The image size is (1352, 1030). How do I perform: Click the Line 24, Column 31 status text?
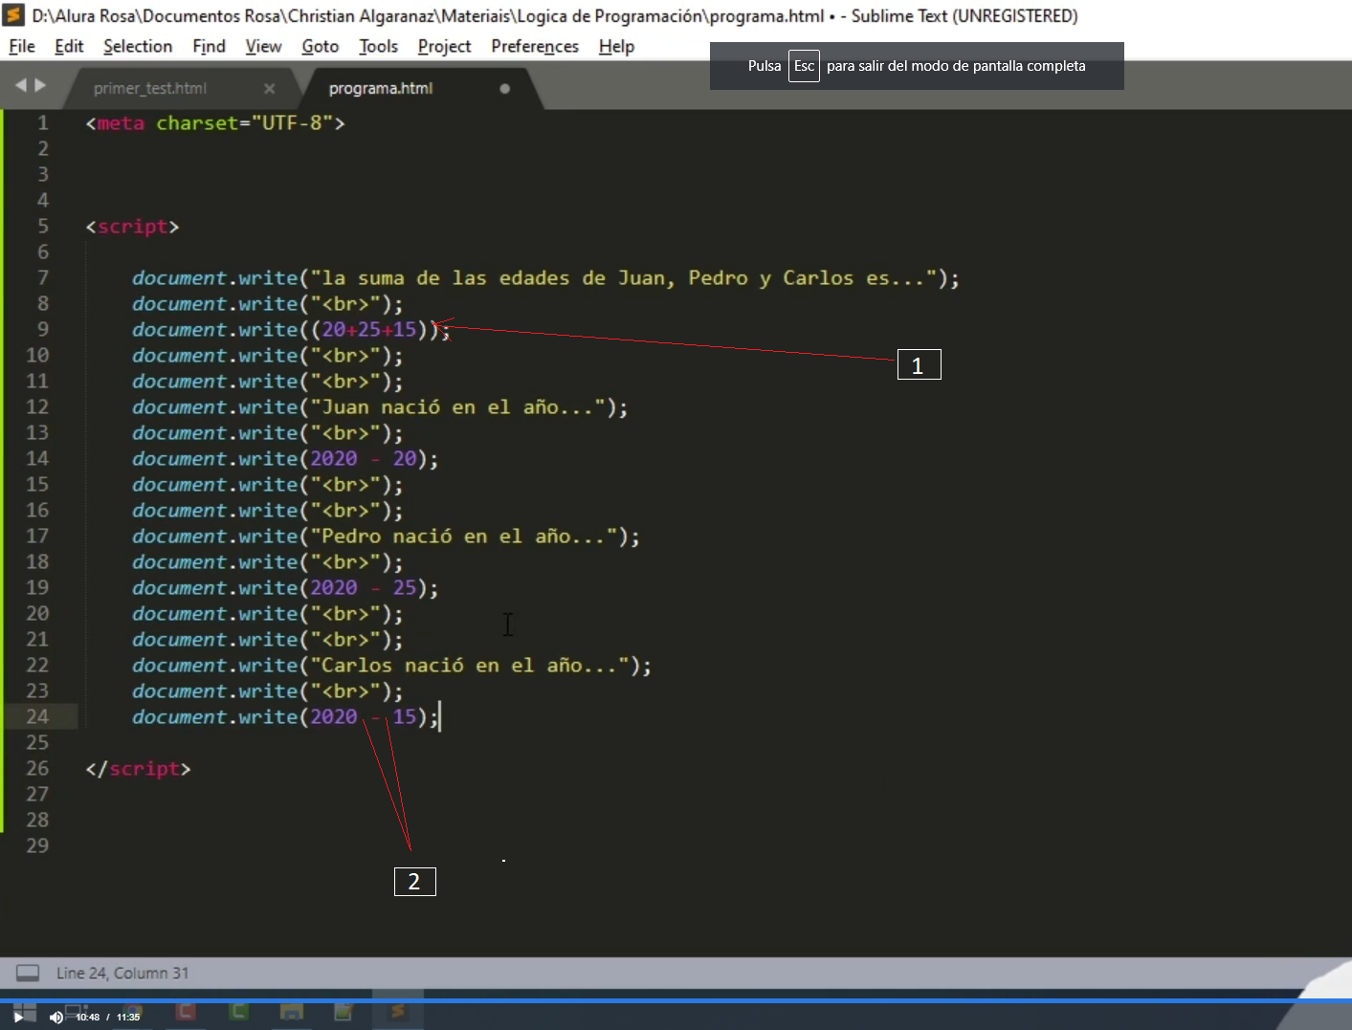click(122, 973)
